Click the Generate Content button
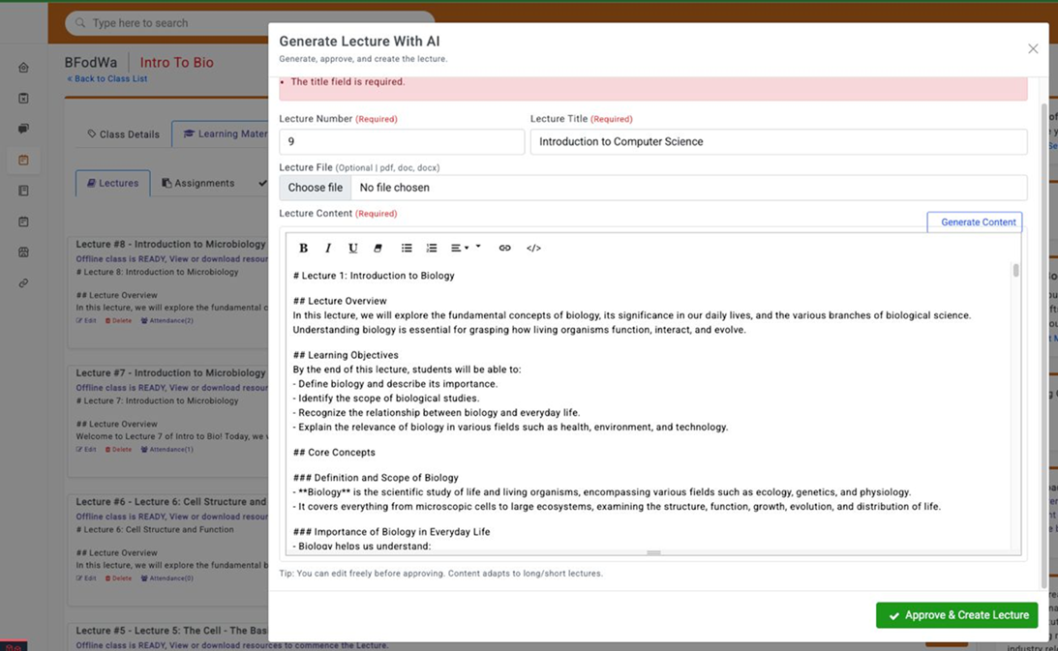 [975, 222]
